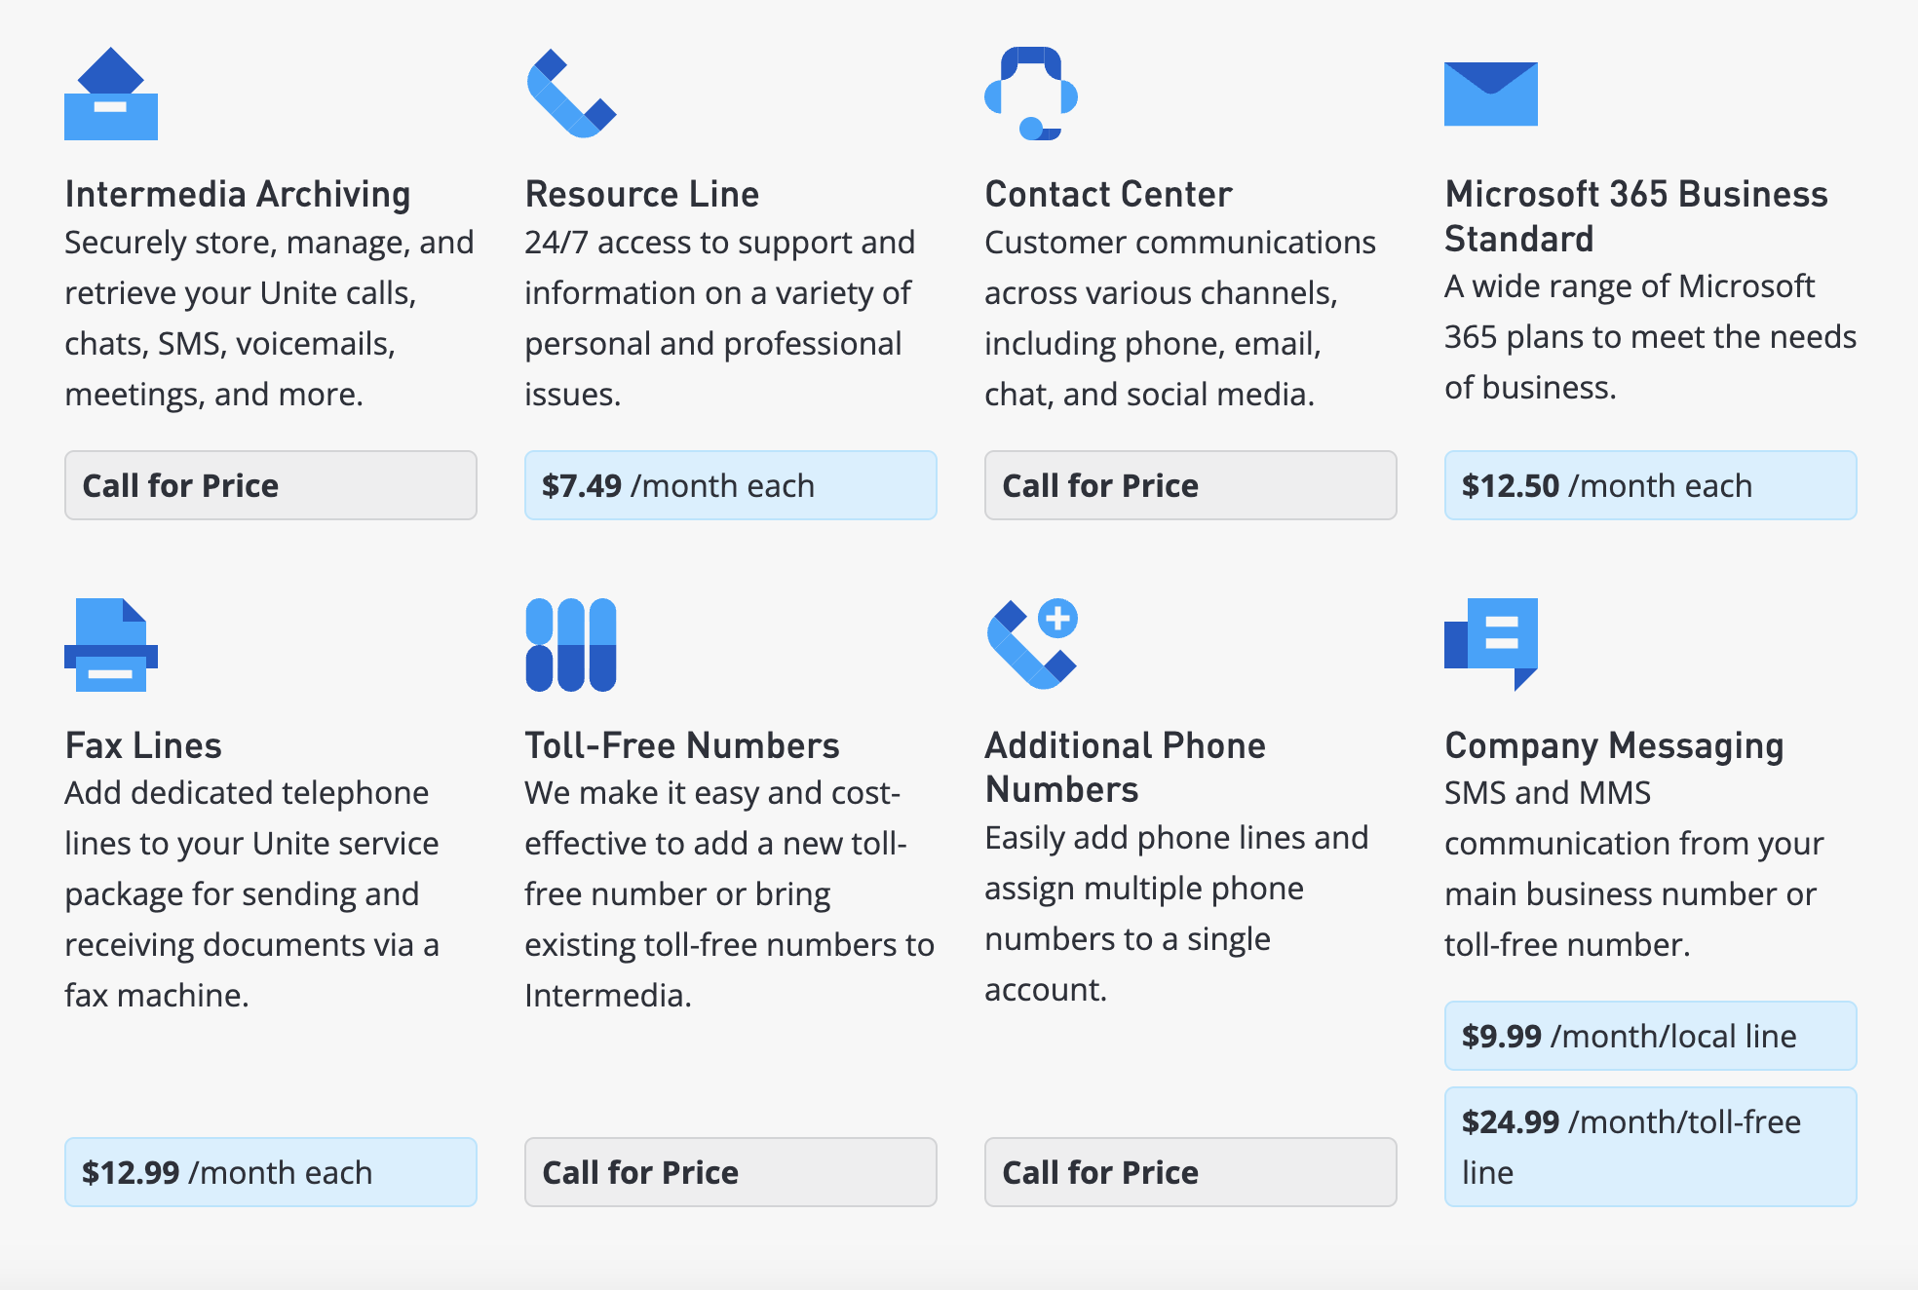Screen dimensions: 1918x1290
Task: Select the $7.49 per month Resource Line price
Action: [730, 485]
